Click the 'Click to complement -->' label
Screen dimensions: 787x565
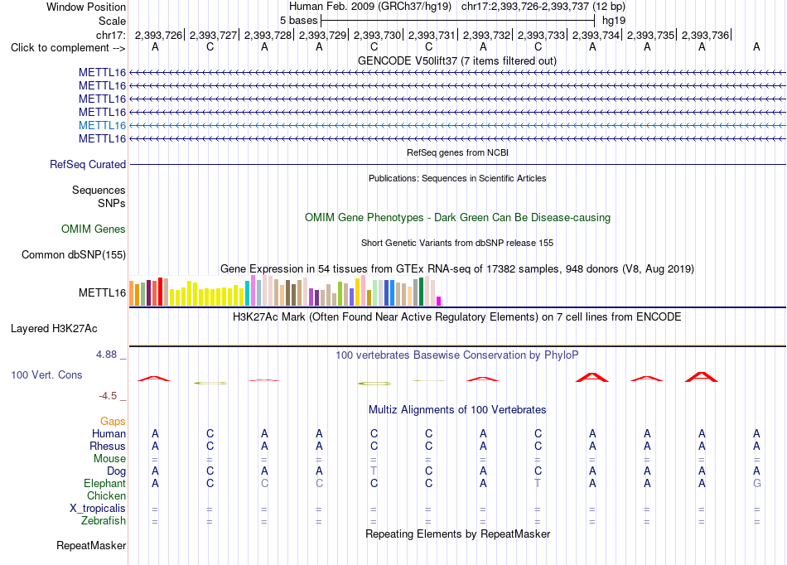[x=68, y=48]
